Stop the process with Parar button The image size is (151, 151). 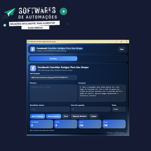pyautogui.click(x=66, y=116)
